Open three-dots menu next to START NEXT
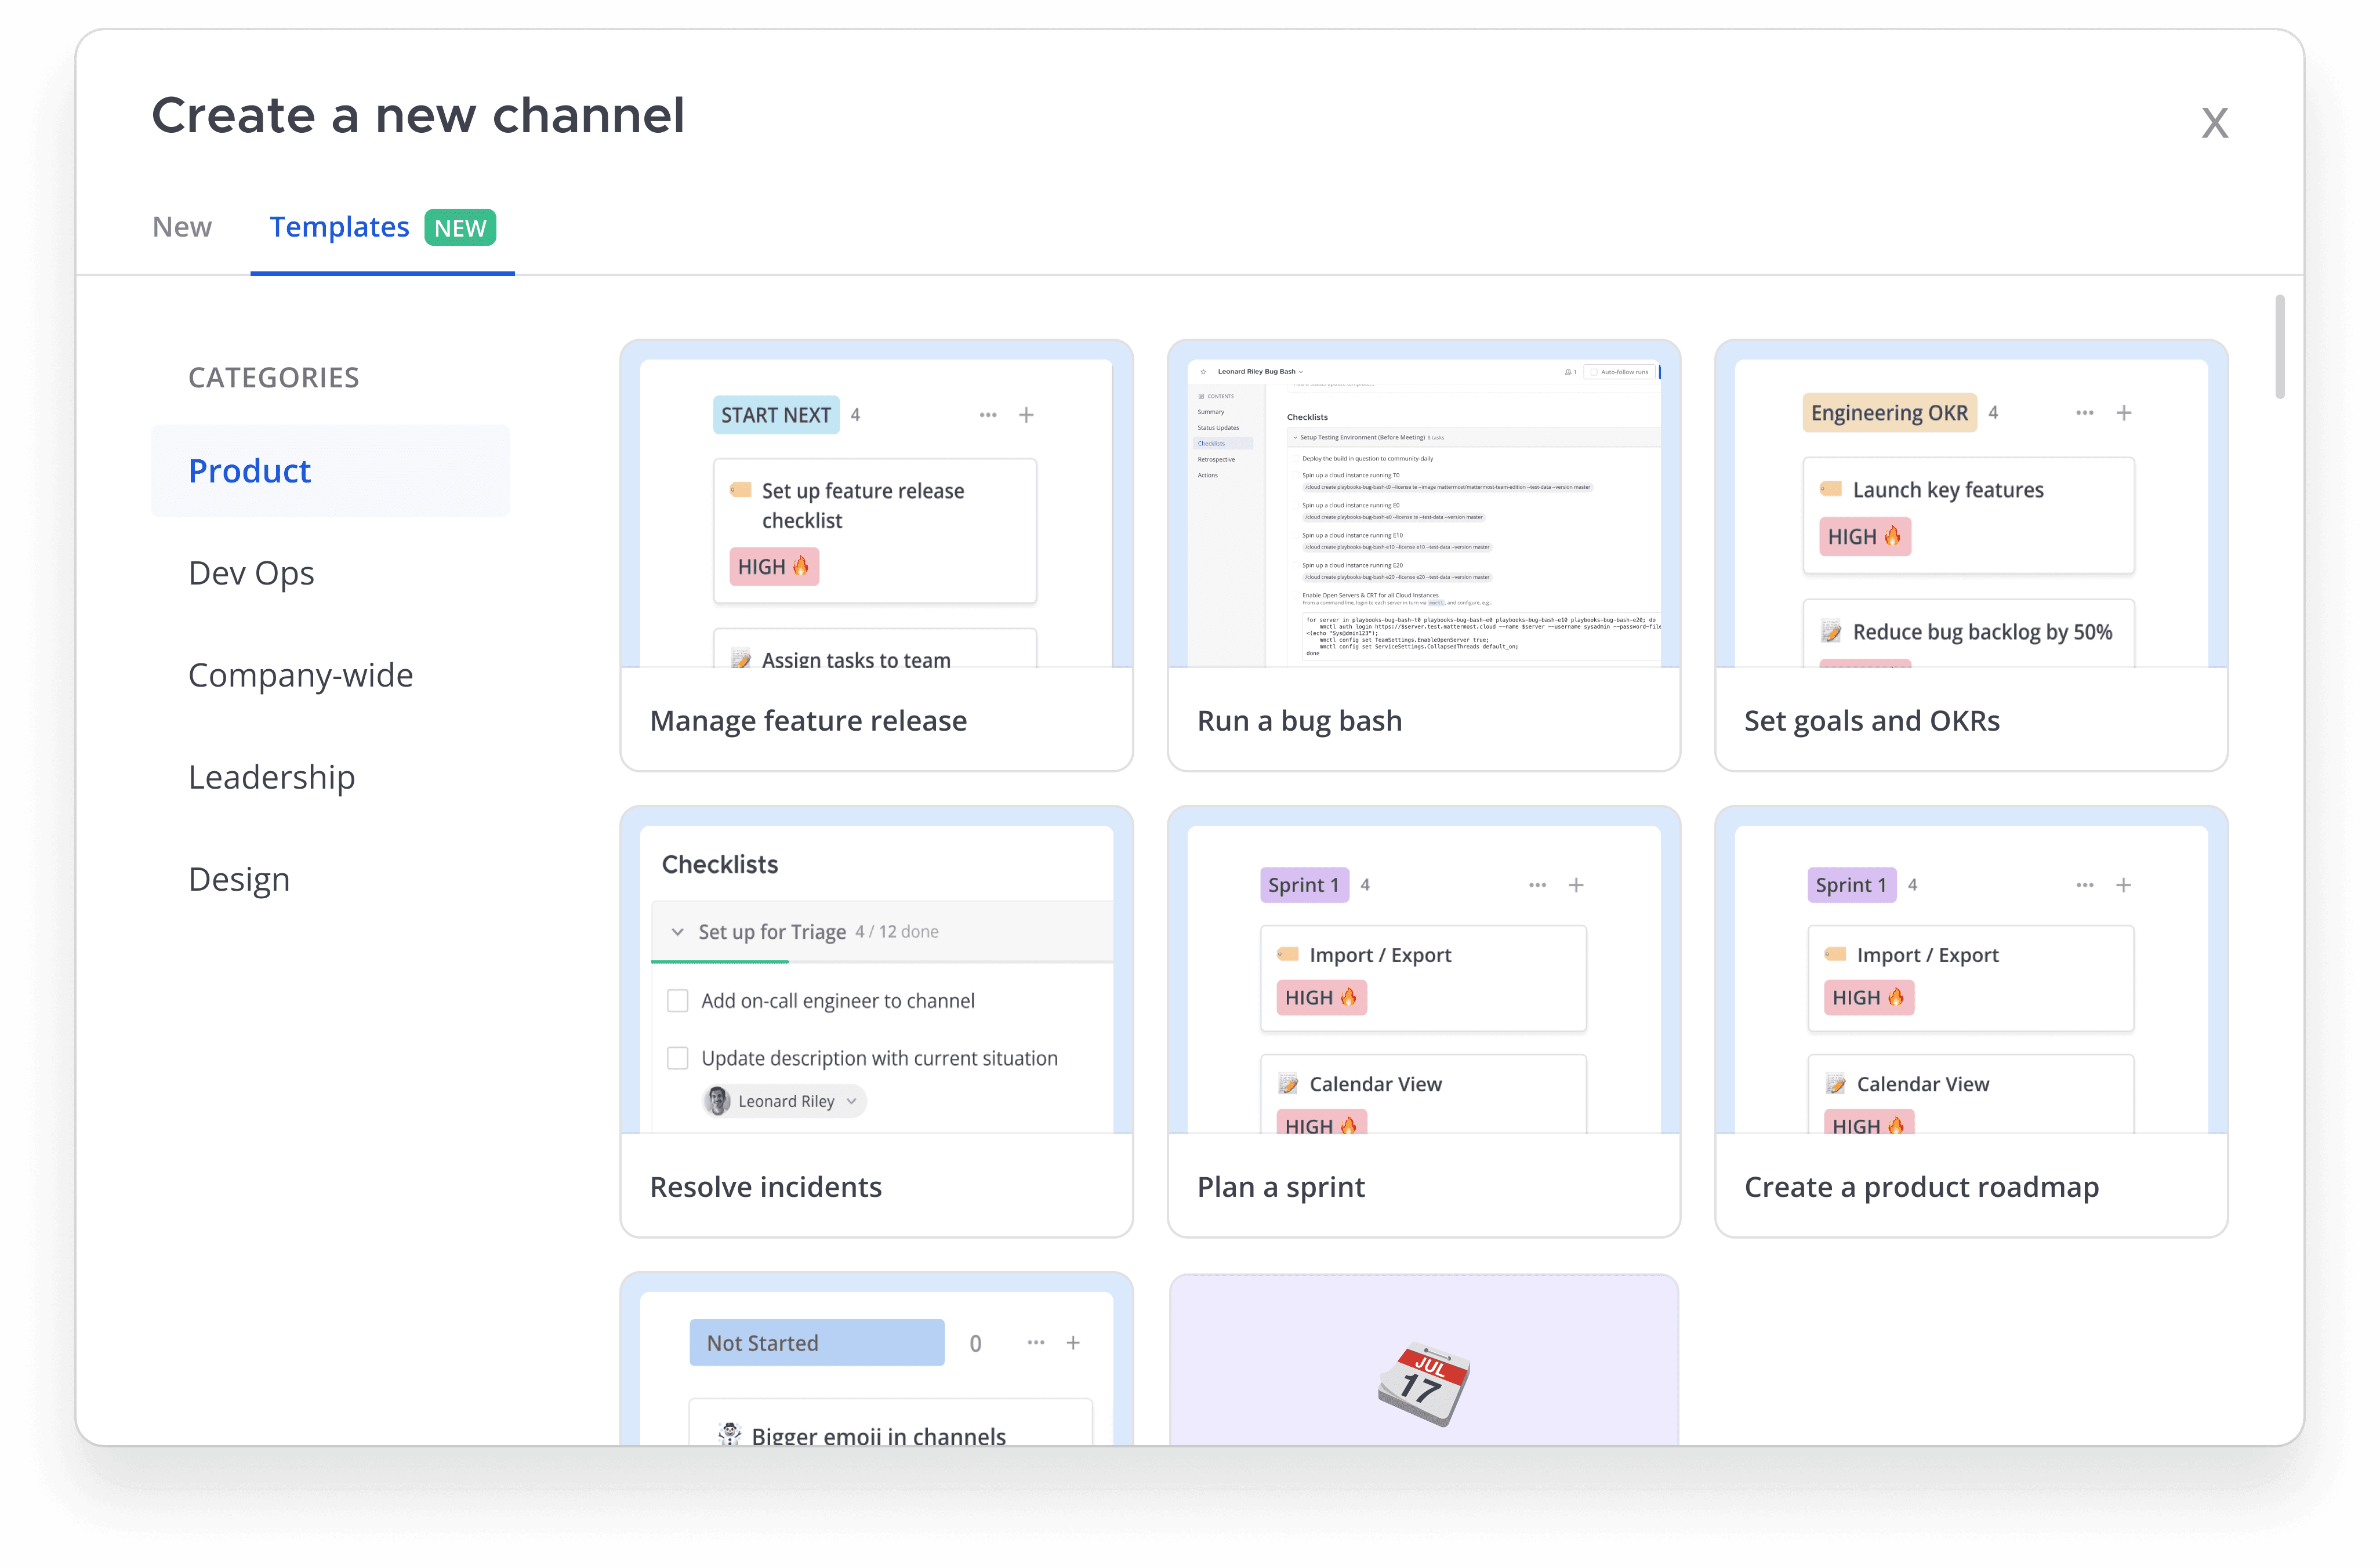The width and height of the screenshot is (2380, 1568). click(x=988, y=415)
